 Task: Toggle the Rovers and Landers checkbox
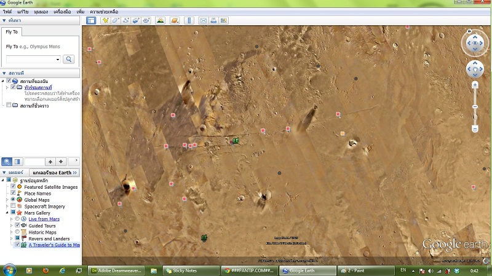pyautogui.click(x=17, y=238)
